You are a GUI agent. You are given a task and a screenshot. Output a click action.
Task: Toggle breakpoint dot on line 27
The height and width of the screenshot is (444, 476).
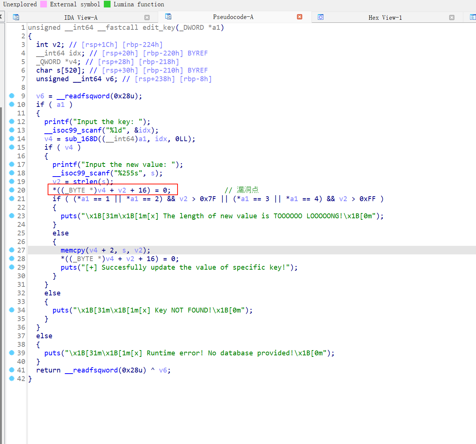(12, 250)
